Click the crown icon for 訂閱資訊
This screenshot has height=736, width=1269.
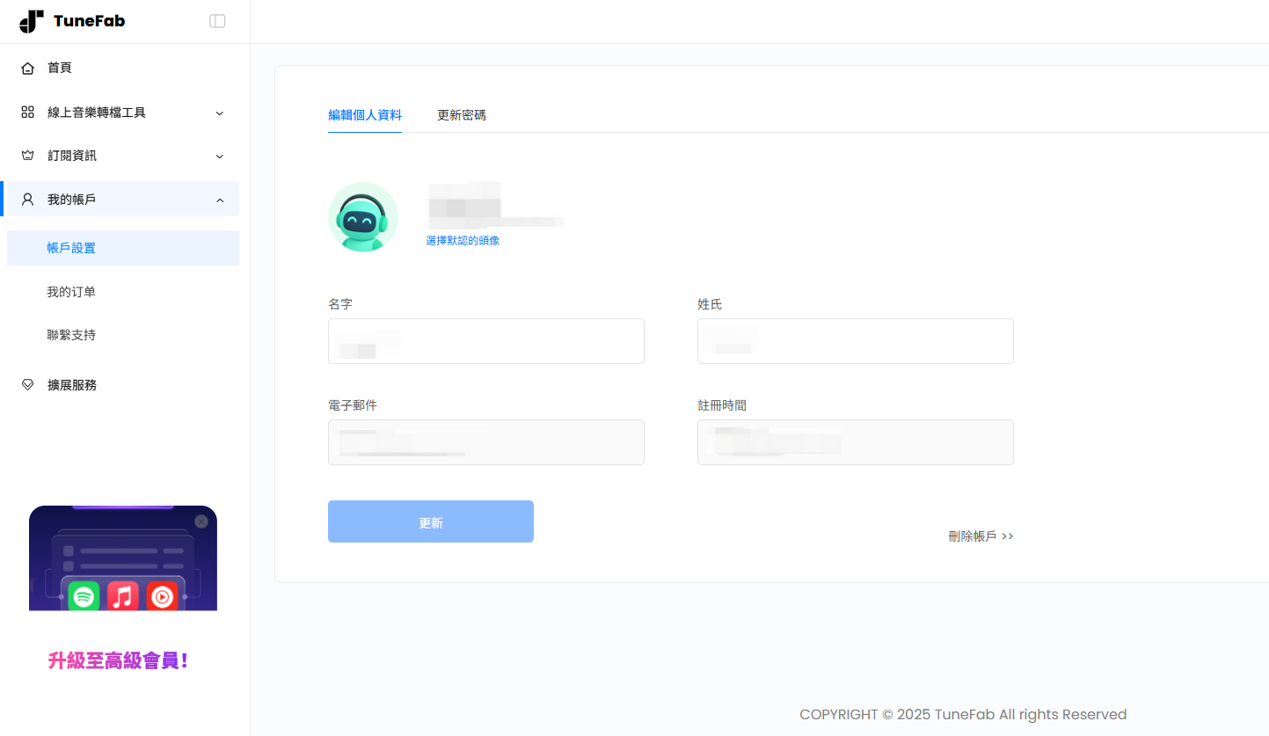28,156
